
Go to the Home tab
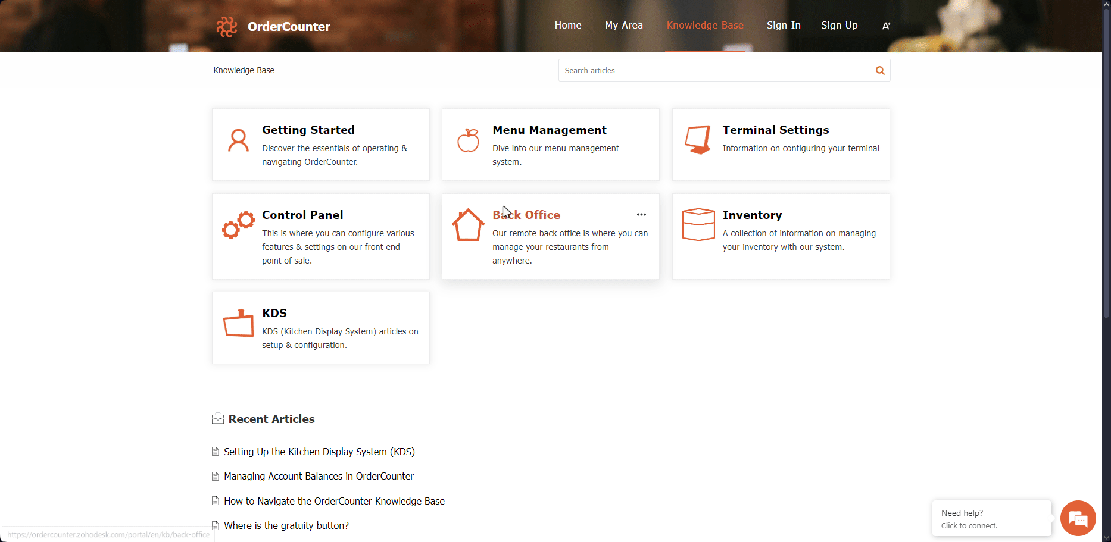(x=568, y=26)
